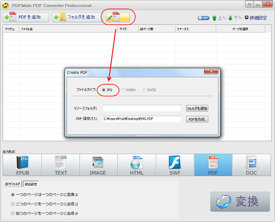Select four pages merged into one option
Image resolution: width=275 pixels, height=222 pixels.
[12, 214]
